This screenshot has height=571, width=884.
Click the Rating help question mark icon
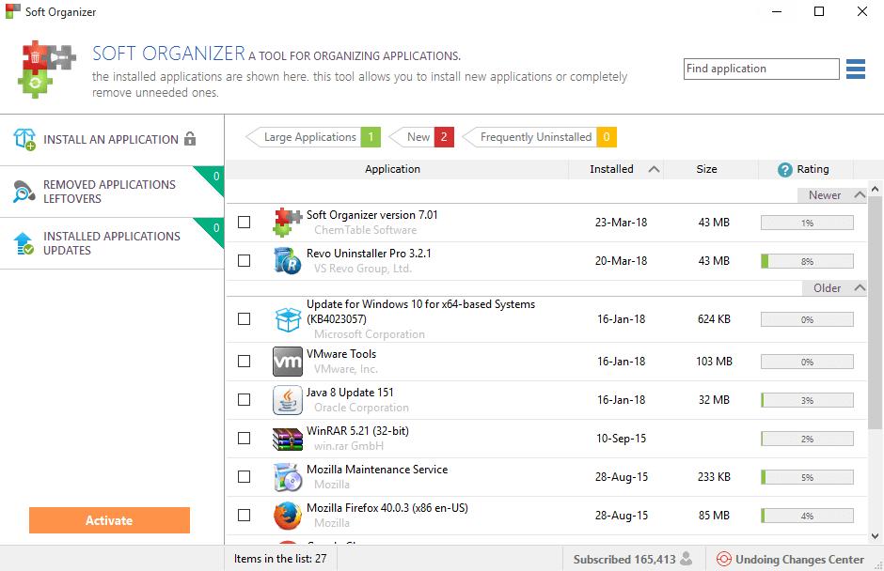pyautogui.click(x=784, y=169)
